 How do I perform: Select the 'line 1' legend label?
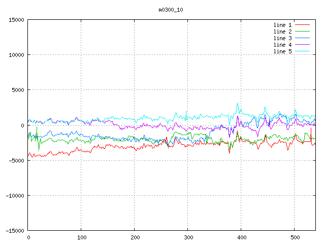coord(282,25)
